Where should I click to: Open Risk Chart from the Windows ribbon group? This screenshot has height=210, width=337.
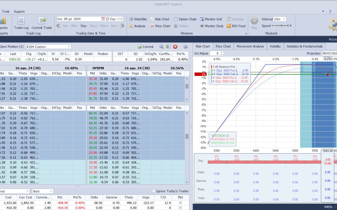click(160, 19)
